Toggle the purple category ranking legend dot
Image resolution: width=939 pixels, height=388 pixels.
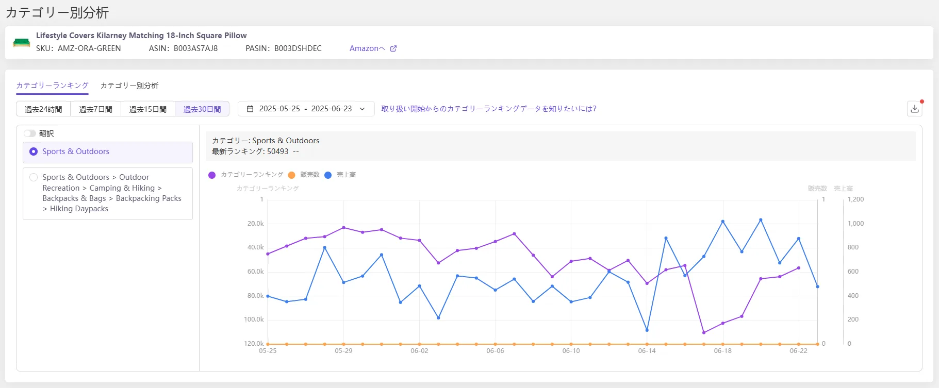212,175
